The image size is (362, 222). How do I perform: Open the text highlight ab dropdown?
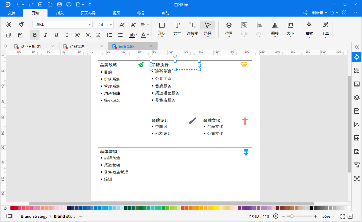pos(133,35)
